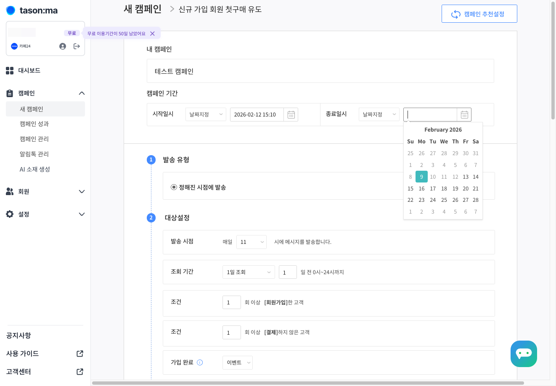
Task: Select the 정해진 시점에 발송 radio option
Action: [174, 187]
